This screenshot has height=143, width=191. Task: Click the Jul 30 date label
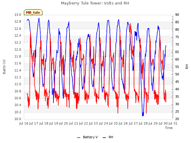coord(163,123)
